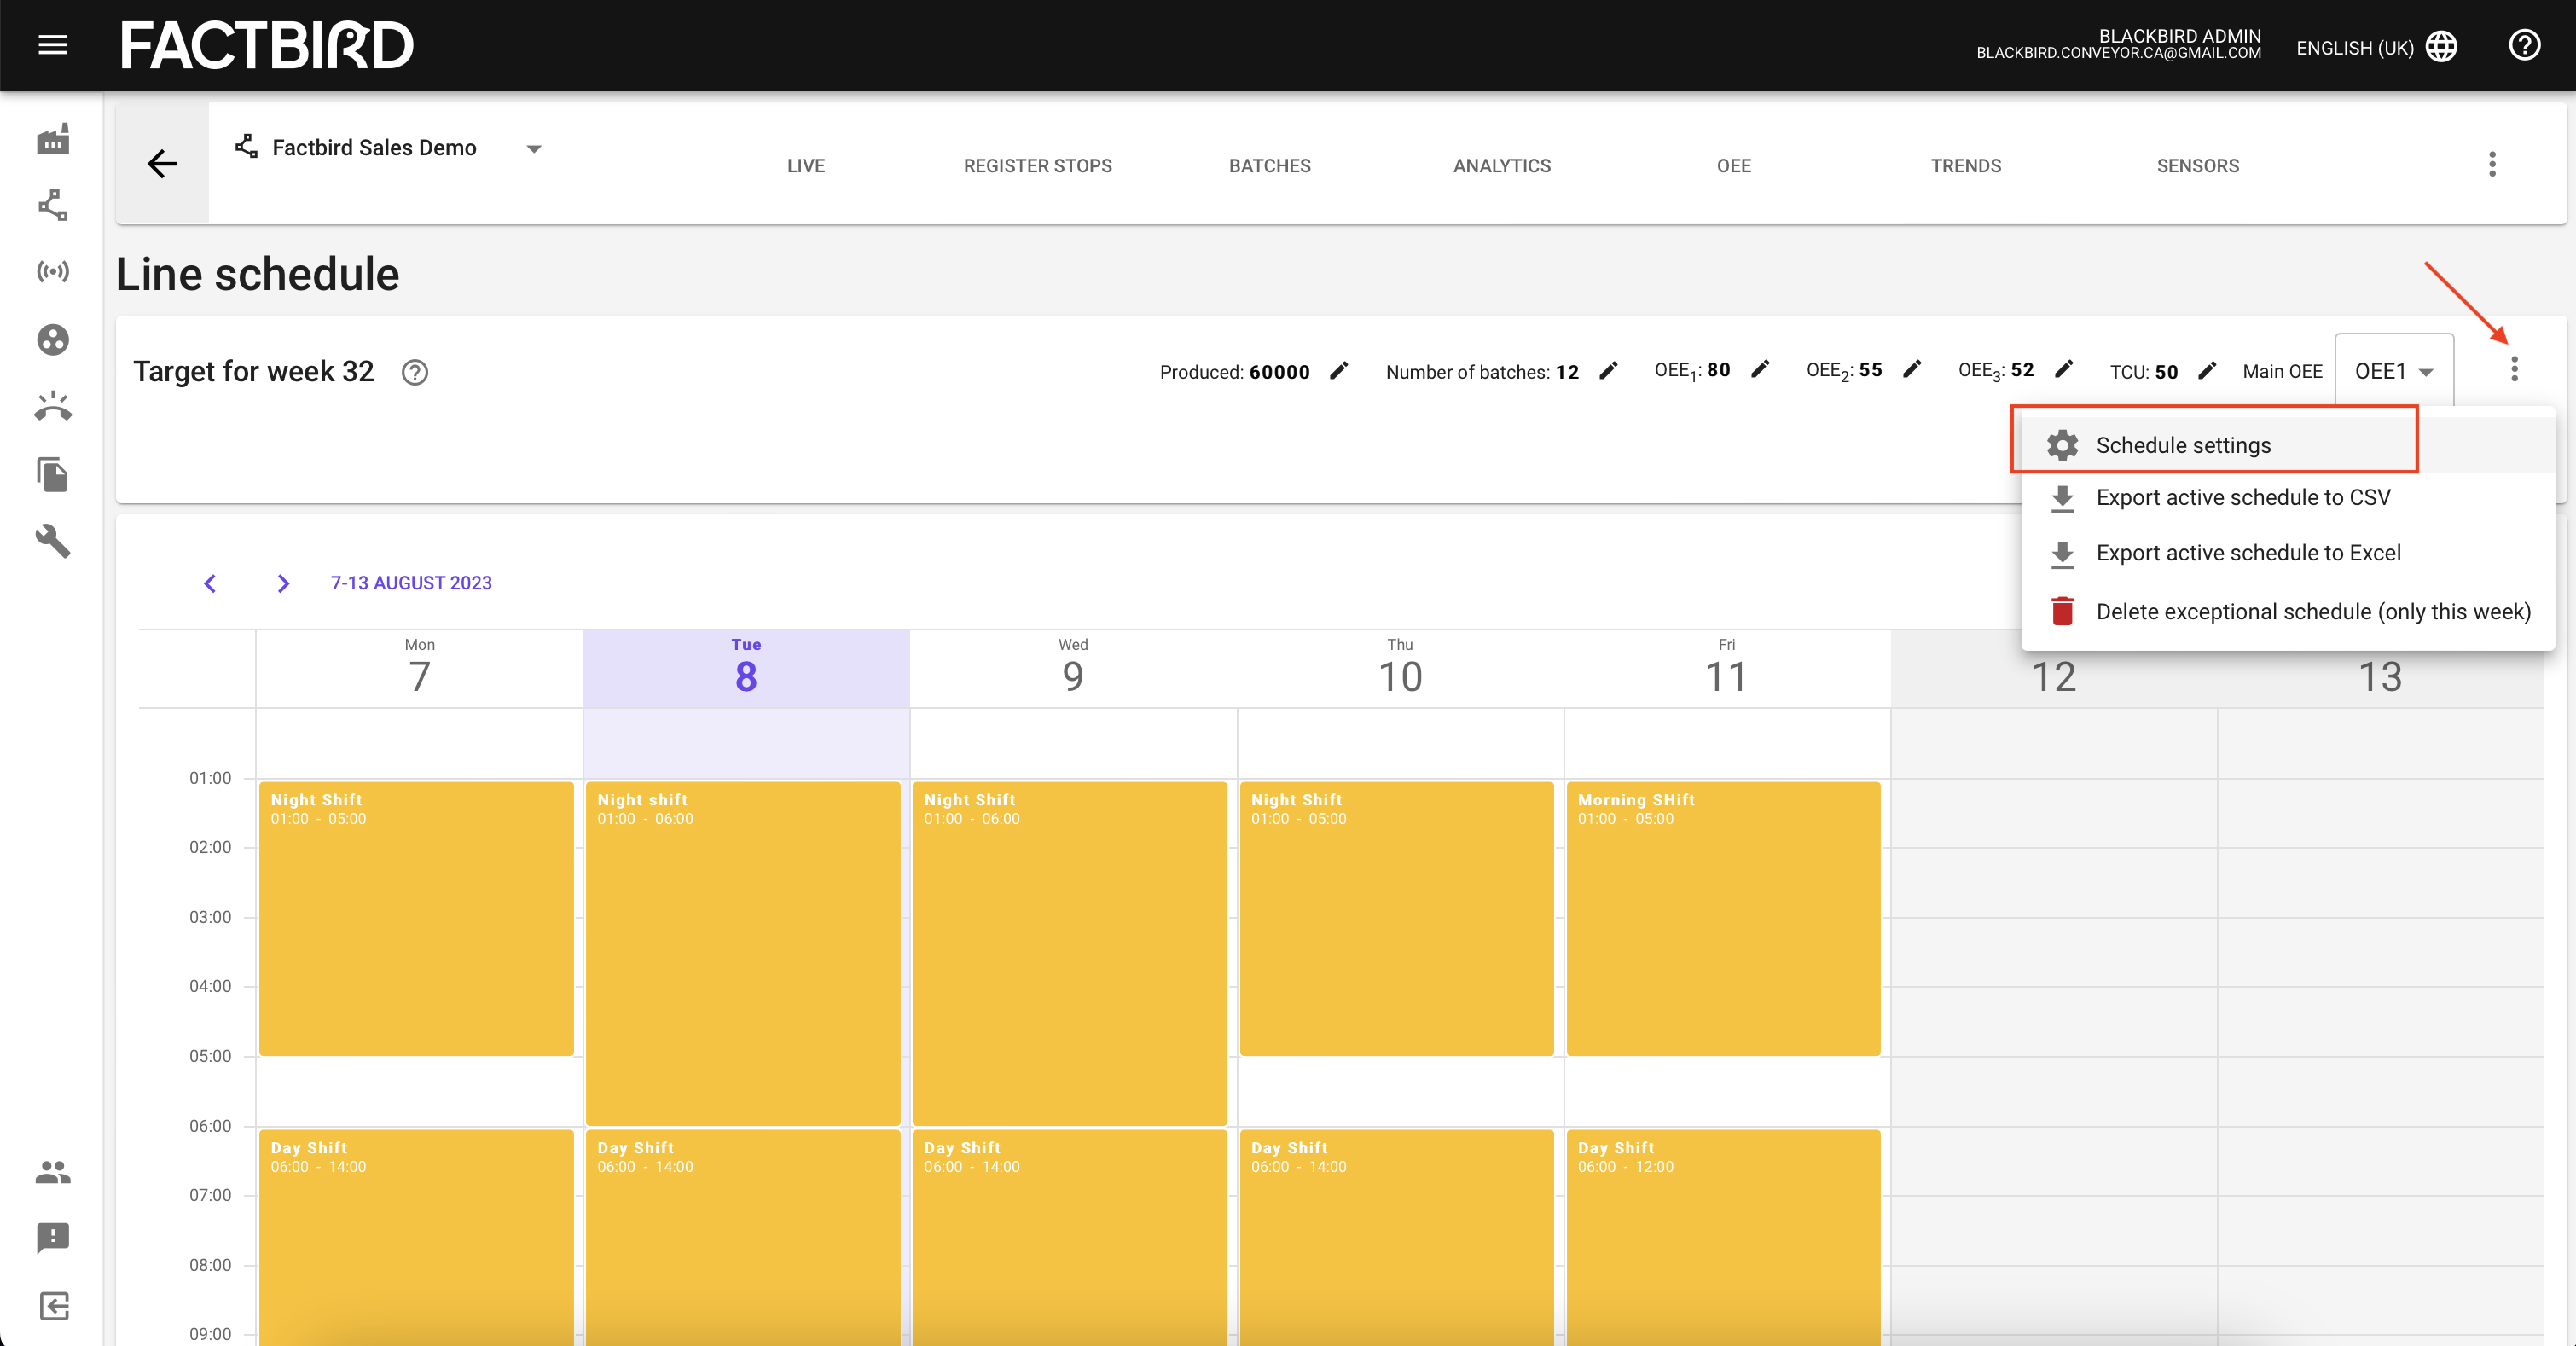2576x1346 pixels.
Task: Show help for Target for week 32
Action: tap(415, 372)
